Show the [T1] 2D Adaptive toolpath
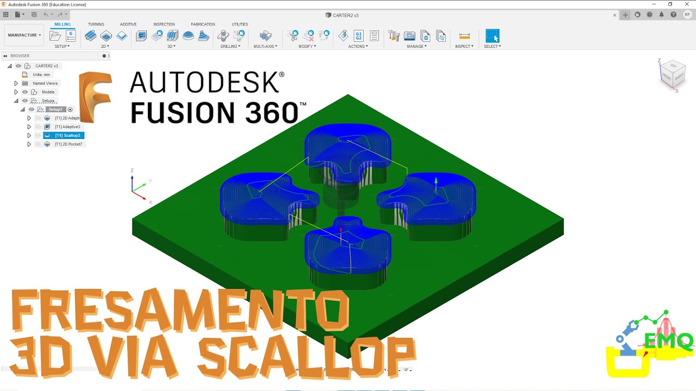This screenshot has width=696, height=391. point(38,118)
